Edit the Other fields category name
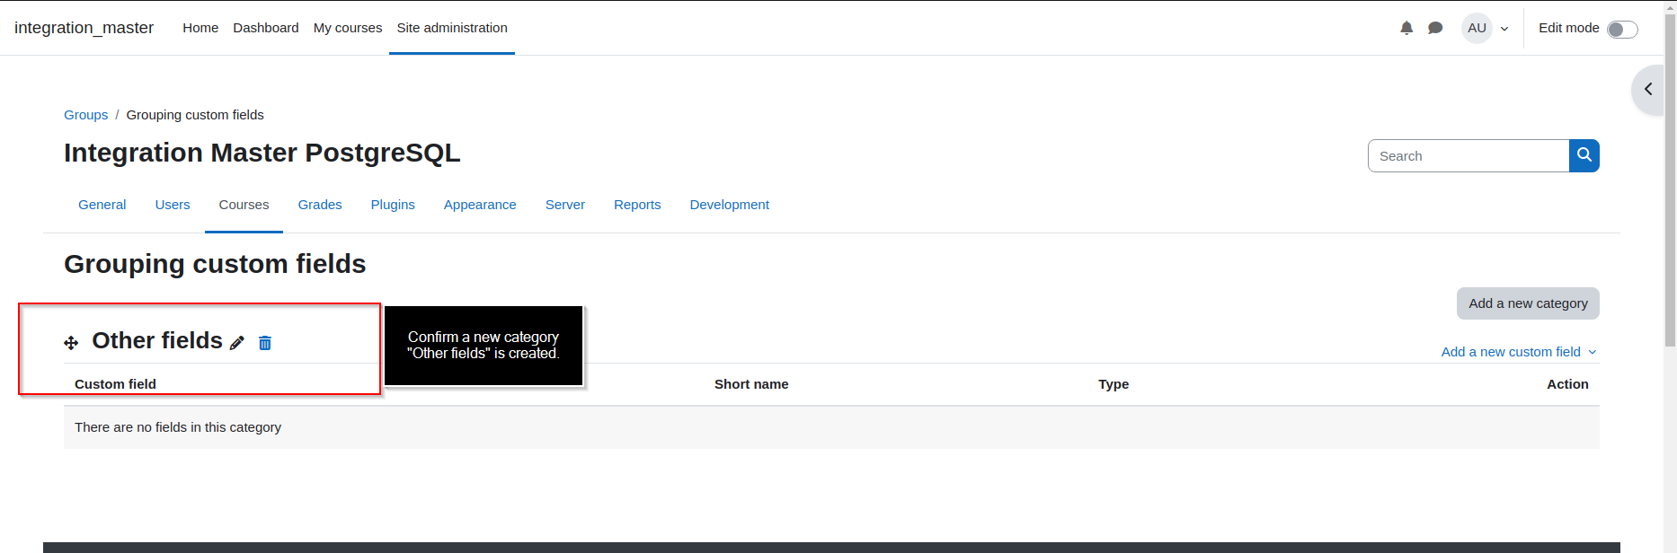The height and width of the screenshot is (553, 1677). [x=237, y=343]
